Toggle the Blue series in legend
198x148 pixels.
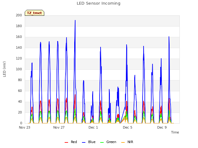(x=89, y=142)
